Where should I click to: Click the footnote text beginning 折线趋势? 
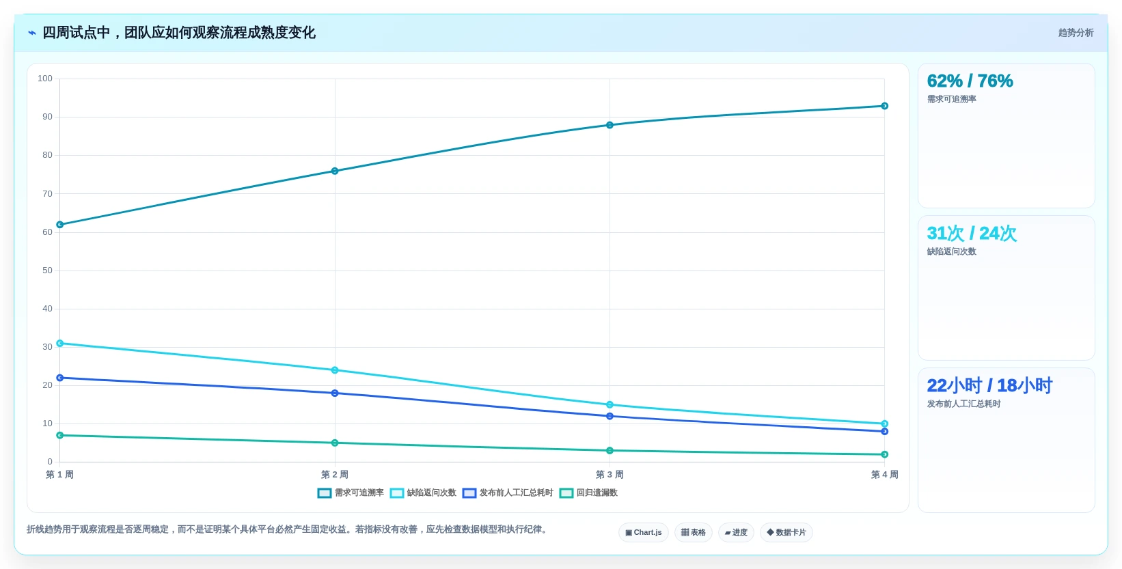pyautogui.click(x=288, y=529)
